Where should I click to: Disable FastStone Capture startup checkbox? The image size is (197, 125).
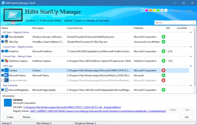pos(3,61)
